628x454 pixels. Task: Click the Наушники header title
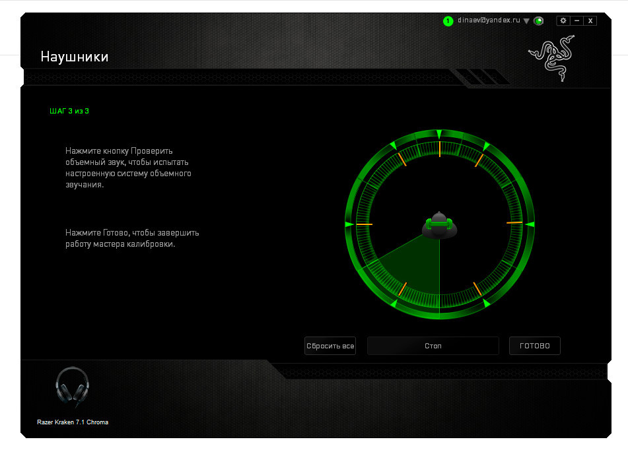(x=75, y=57)
